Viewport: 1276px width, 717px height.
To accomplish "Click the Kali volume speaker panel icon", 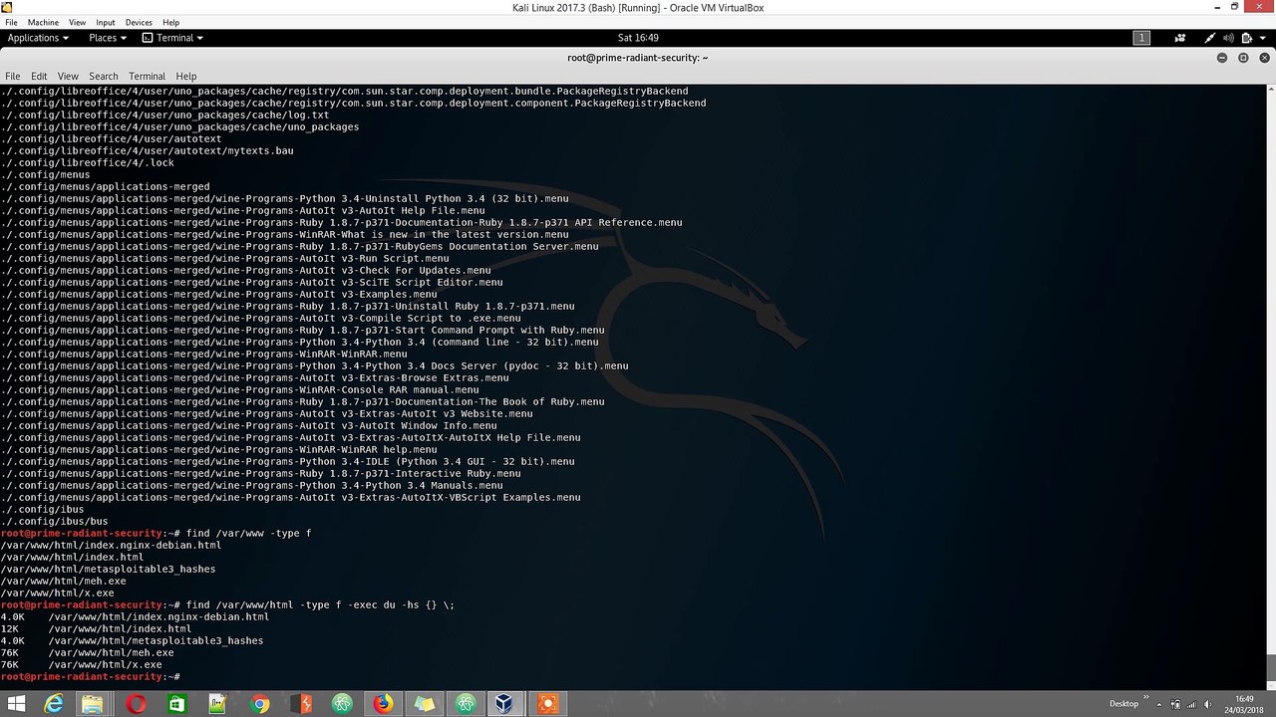I will tap(1228, 38).
